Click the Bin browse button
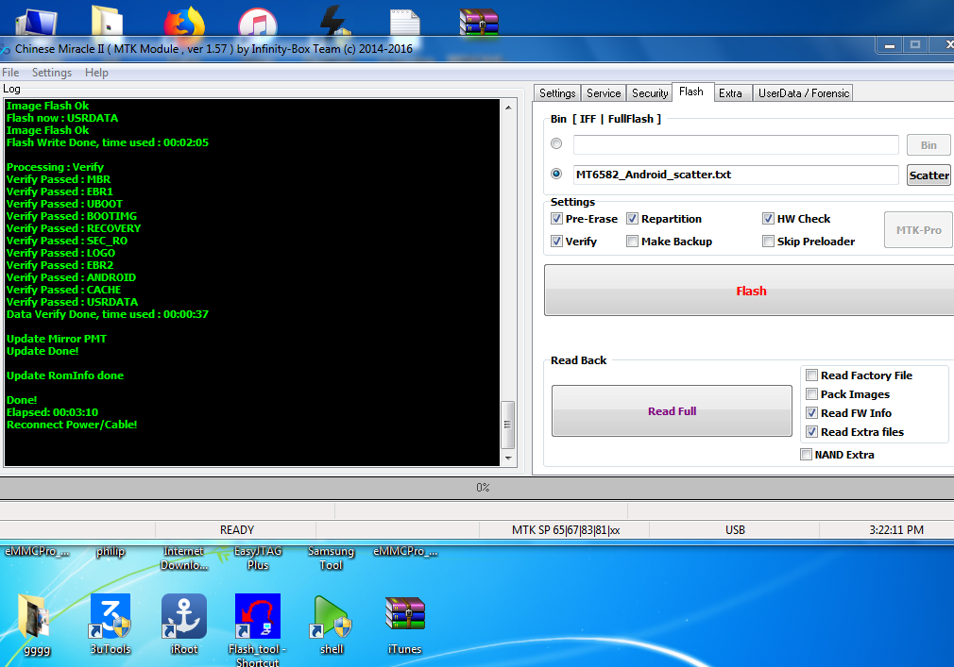954x667 pixels. [928, 145]
